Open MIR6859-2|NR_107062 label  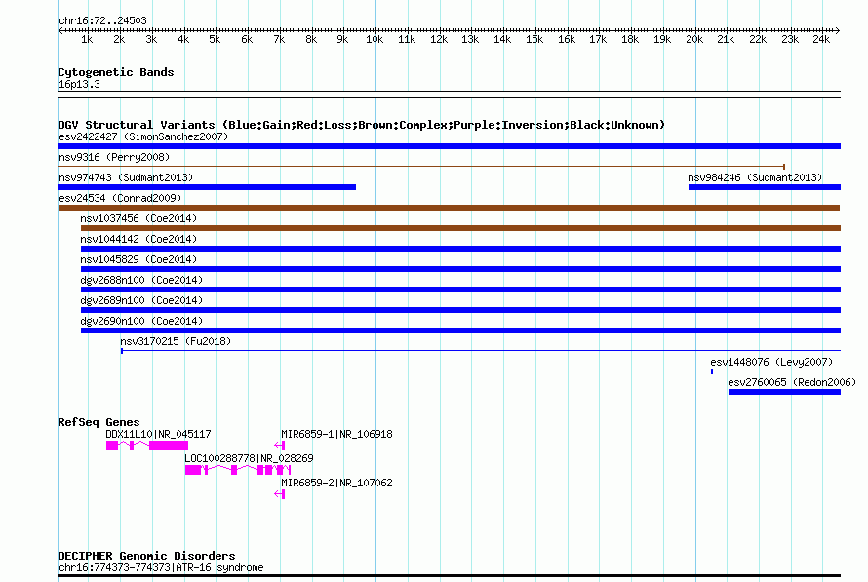tap(336, 483)
